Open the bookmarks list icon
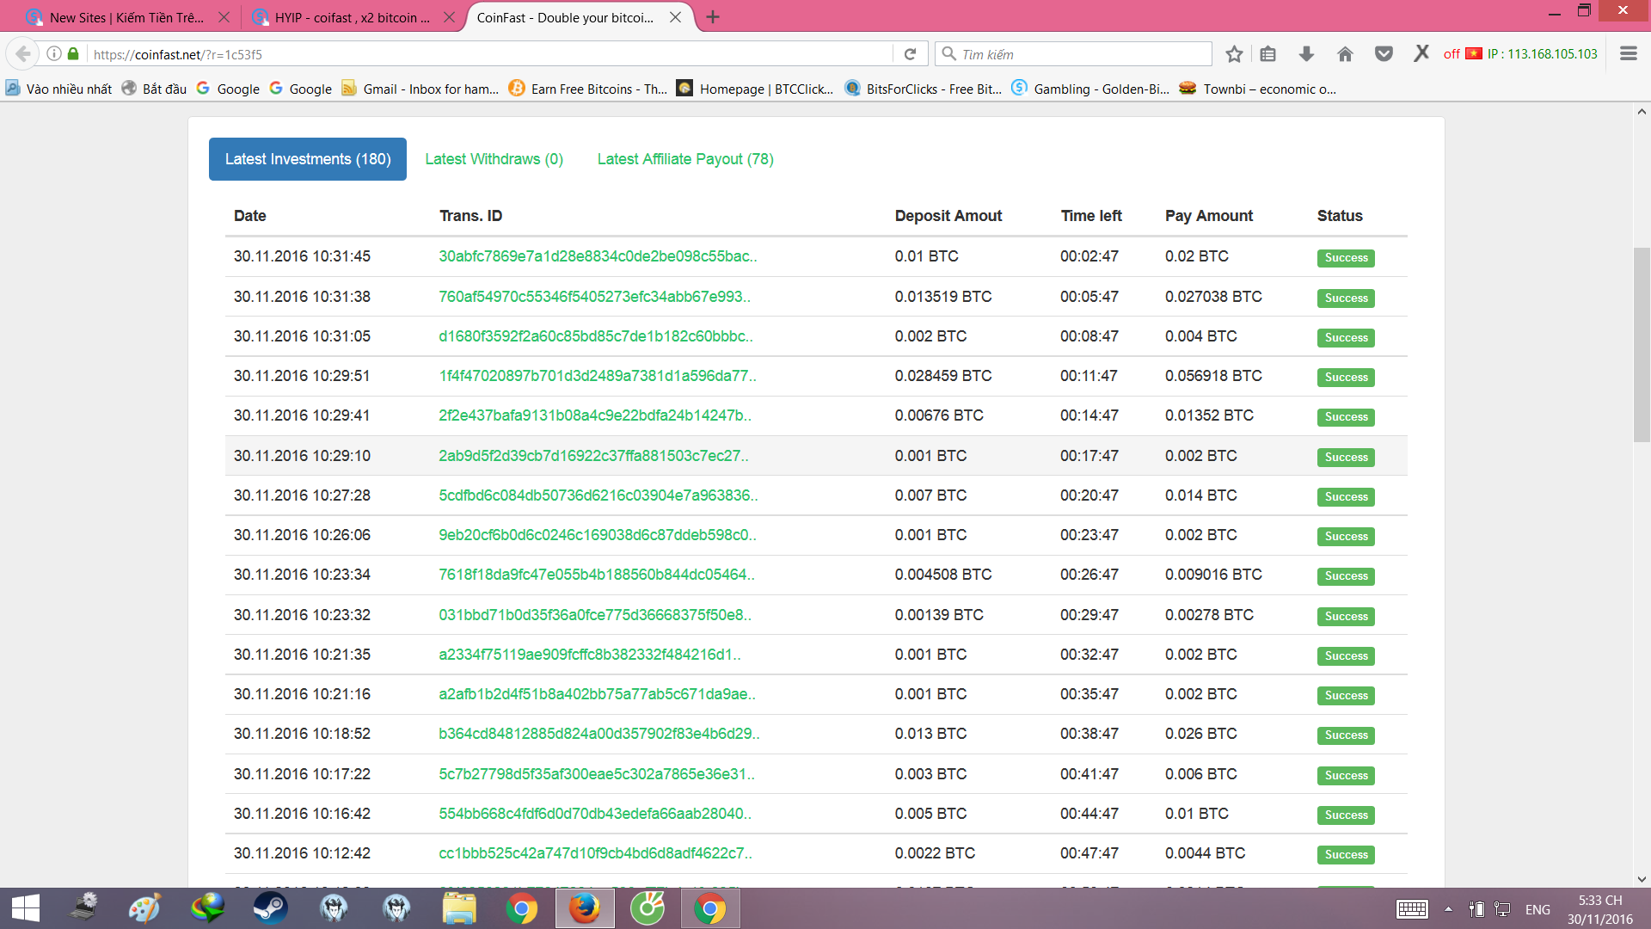 [1267, 54]
